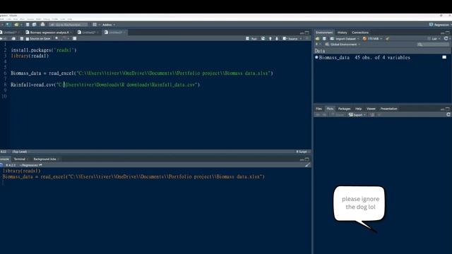
Task: Select the Plots tab
Action: [x=330, y=109]
